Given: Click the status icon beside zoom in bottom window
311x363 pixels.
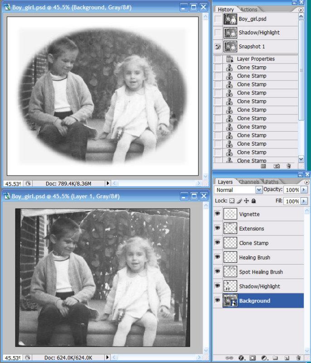Looking at the screenshot, I should [x=28, y=358].
